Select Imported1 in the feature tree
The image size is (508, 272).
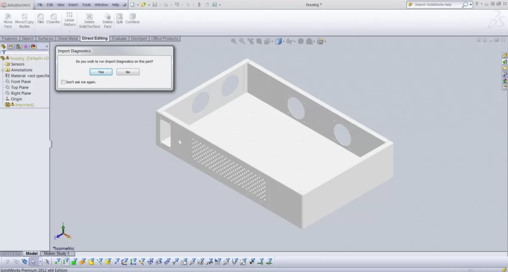(25, 104)
